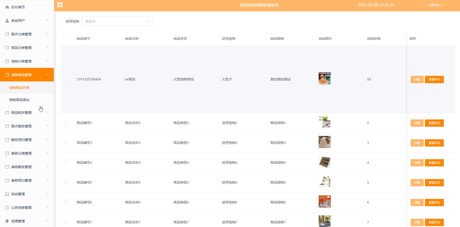This screenshot has height=227, width=460.
Task: Click the grid menu icon in top bar
Action: 60,5
